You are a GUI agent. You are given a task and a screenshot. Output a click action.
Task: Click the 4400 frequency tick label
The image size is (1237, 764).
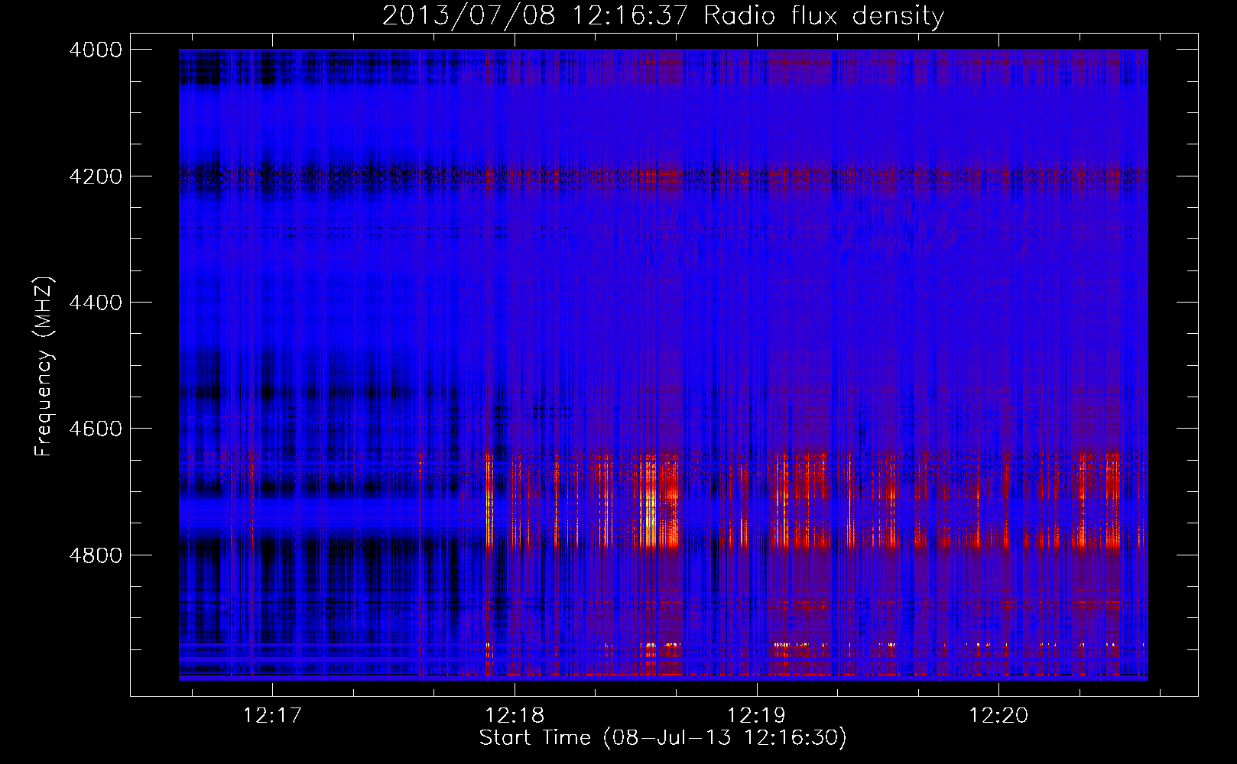pos(96,303)
